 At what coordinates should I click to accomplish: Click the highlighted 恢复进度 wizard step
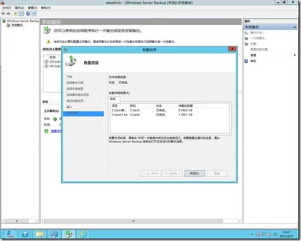[84, 113]
